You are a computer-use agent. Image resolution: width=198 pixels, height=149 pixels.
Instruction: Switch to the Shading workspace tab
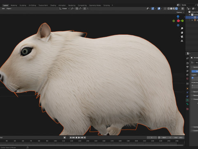[x=53, y=5]
